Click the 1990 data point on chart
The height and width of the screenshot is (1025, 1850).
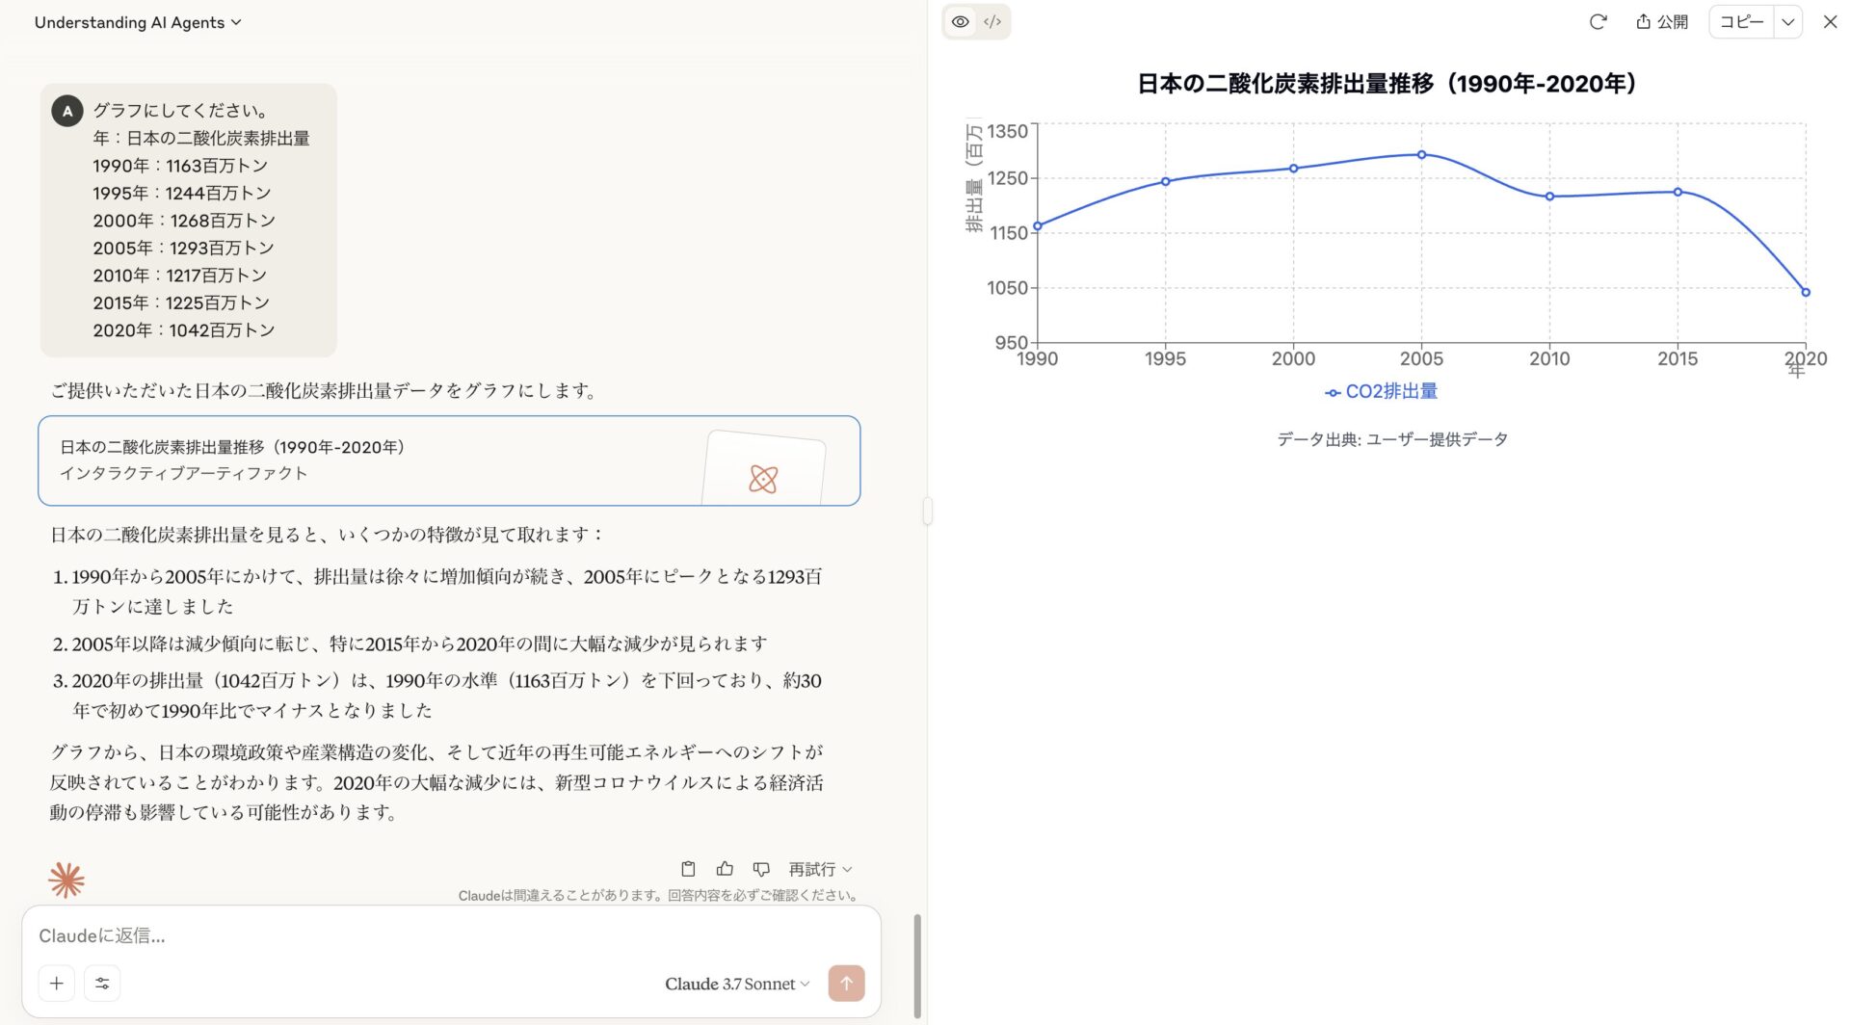click(1038, 226)
